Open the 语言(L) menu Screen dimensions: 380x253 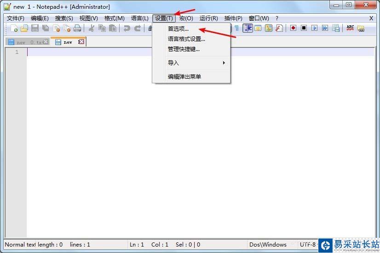[x=139, y=18]
